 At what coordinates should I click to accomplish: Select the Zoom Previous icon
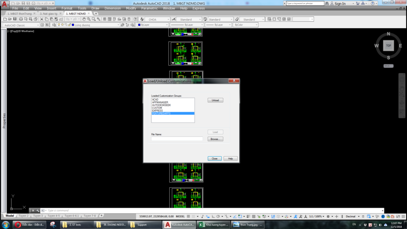coord(98,19)
